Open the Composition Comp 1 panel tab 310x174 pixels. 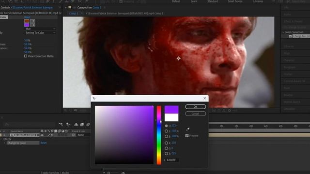click(89, 8)
